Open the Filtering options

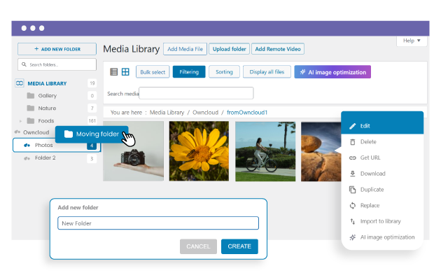click(189, 72)
